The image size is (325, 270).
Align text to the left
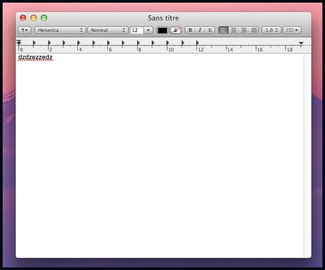tap(223, 30)
